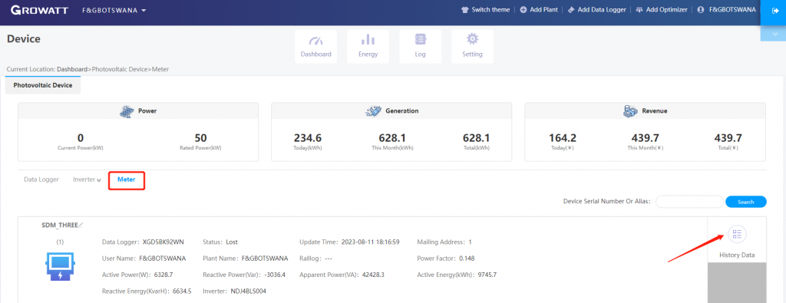Screen dimensions: 786x303
Task: Click the Add Data Logger icon
Action: tap(571, 10)
